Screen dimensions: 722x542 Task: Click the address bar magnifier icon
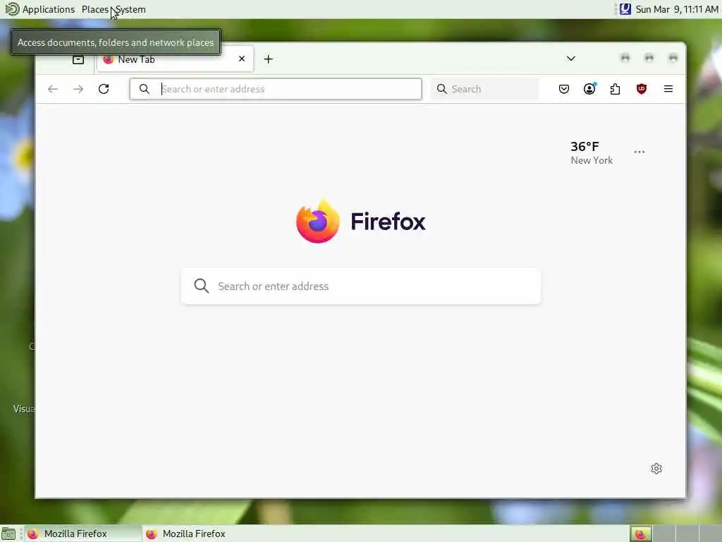144,89
